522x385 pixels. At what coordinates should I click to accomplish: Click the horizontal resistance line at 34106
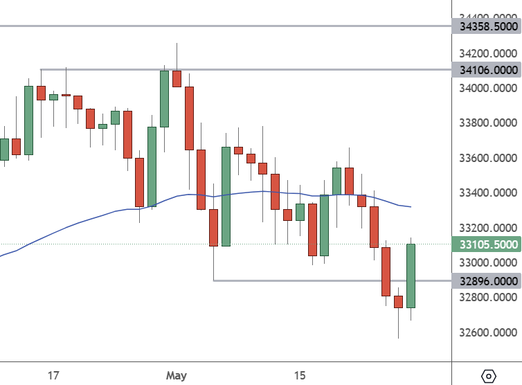[x=277, y=69]
